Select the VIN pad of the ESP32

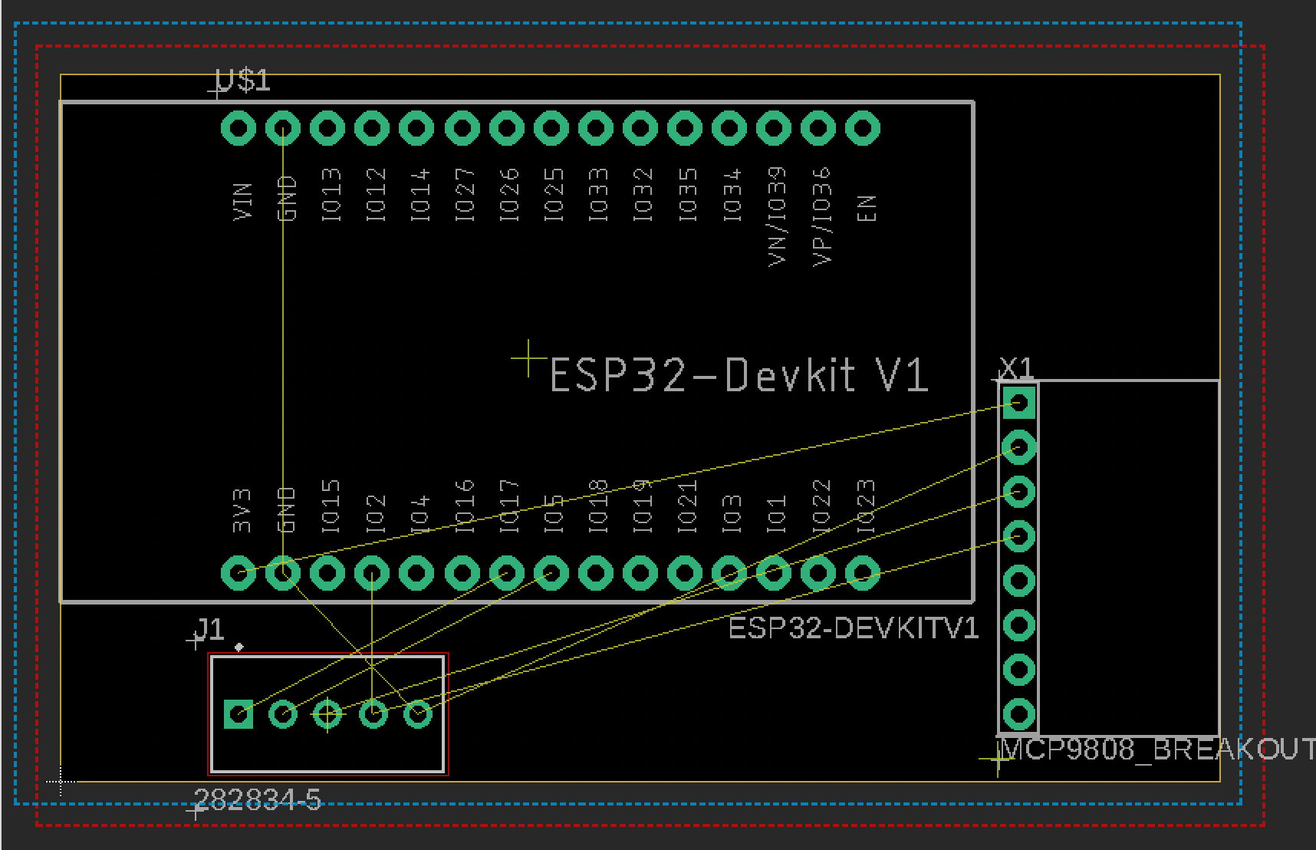pyautogui.click(x=239, y=127)
